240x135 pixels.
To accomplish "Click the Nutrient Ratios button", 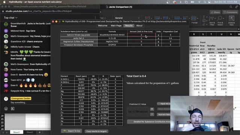I will pos(164,114).
